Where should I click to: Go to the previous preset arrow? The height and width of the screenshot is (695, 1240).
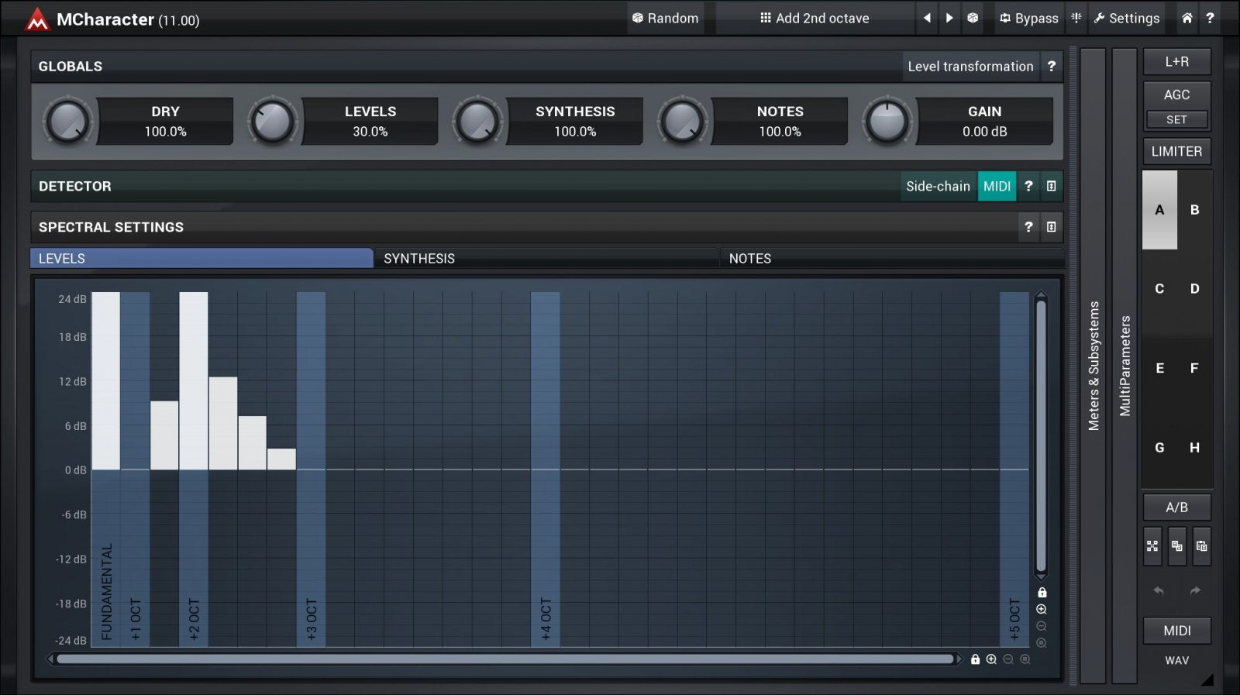(927, 18)
